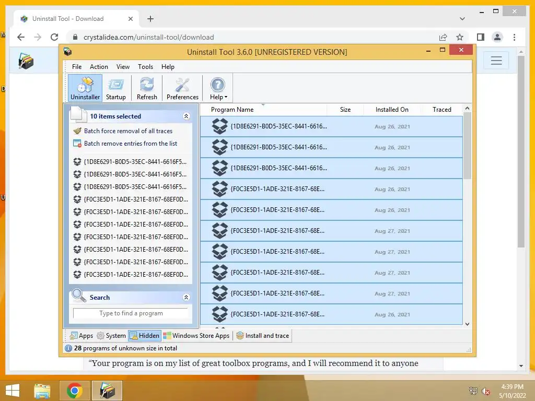
Task: Switch to the Apps tab
Action: click(x=81, y=336)
